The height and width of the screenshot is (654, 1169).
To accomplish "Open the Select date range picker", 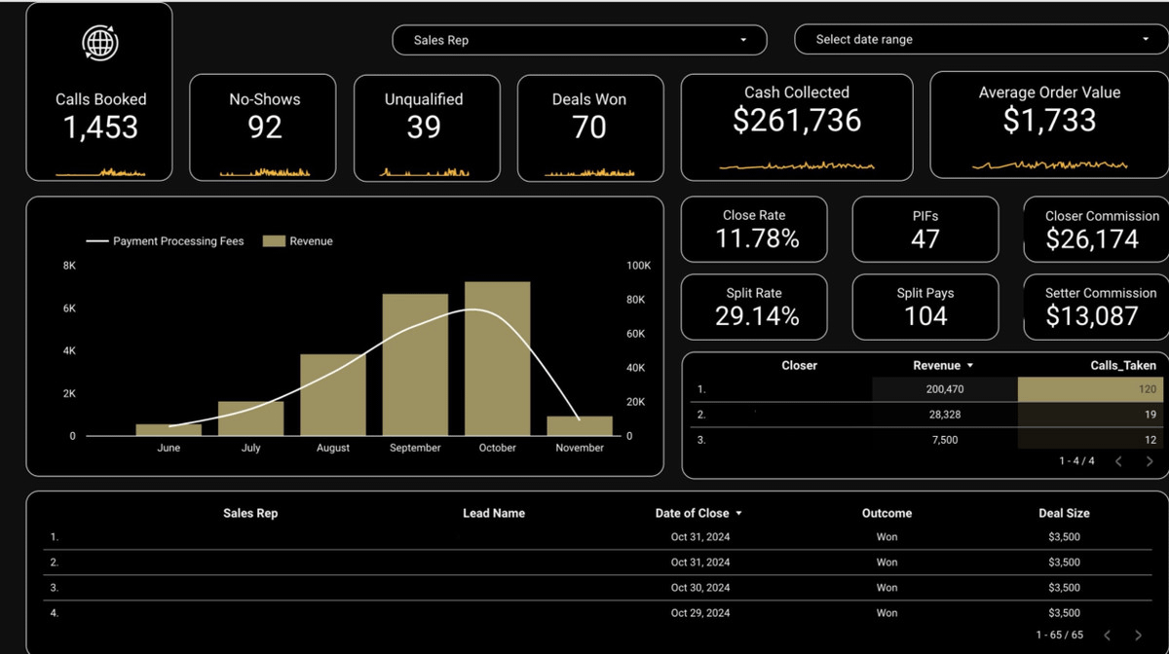I will point(979,39).
